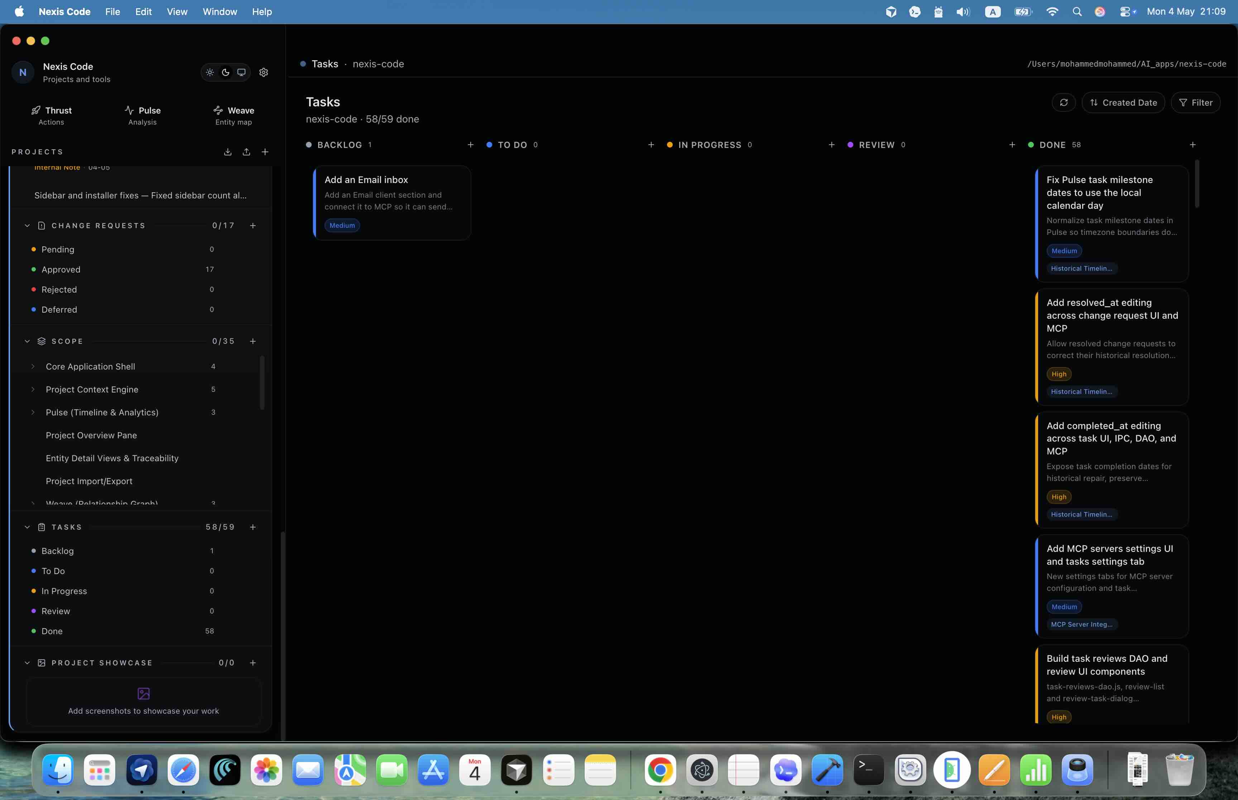
Task: Open the 'Add MCP servers settings UI' card
Action: pos(1112,587)
